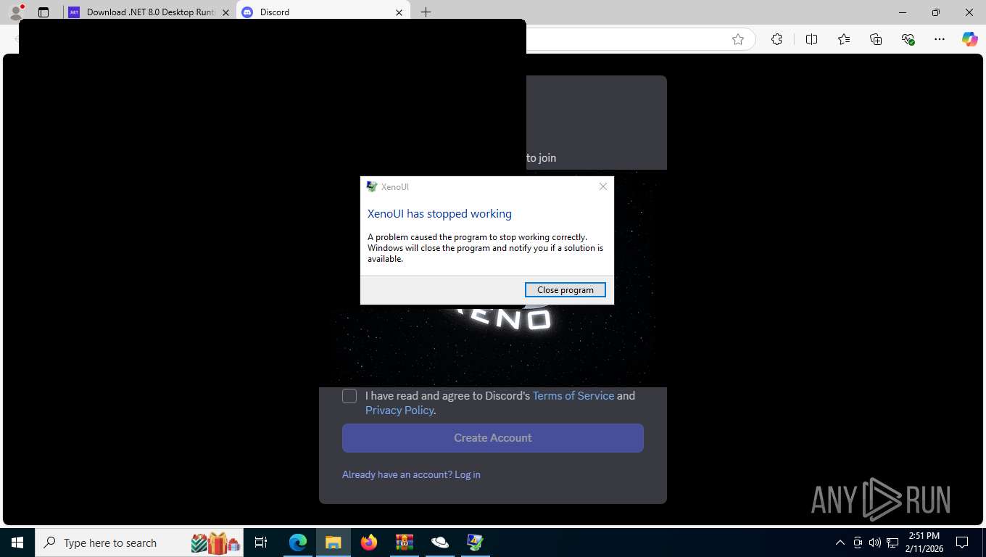Open the Meet Now tray icon
986x557 pixels.
pos(858,542)
